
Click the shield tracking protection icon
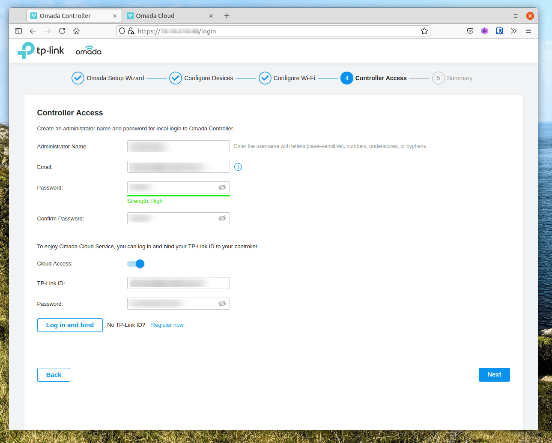point(122,31)
